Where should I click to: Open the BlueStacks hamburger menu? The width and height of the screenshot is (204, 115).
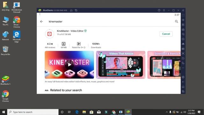164,10
